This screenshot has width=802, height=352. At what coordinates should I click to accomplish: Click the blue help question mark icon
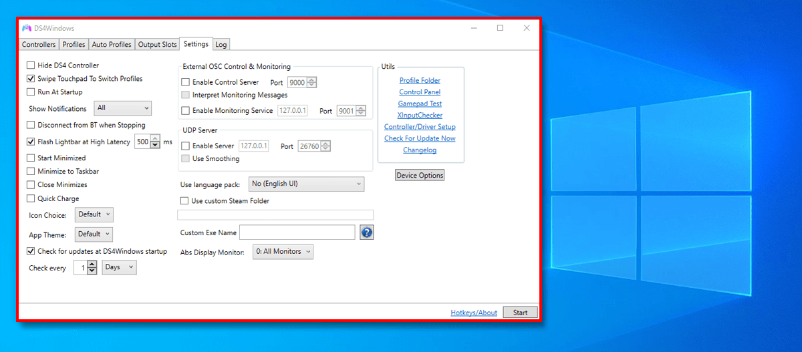(366, 232)
